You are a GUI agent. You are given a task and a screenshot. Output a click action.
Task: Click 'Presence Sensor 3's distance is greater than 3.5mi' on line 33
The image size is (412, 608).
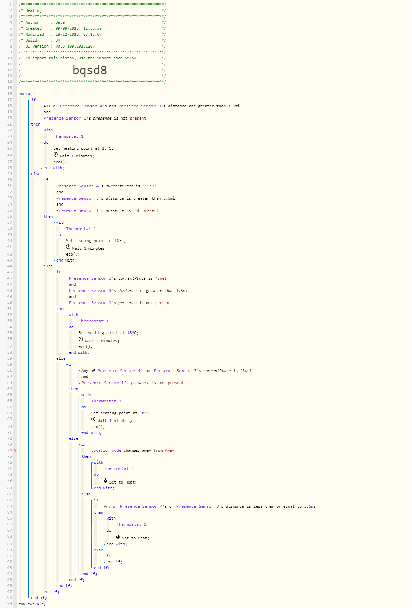115,198
